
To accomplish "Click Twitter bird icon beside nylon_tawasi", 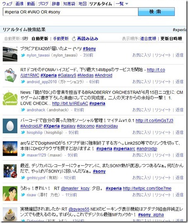I will (x=23, y=55).
